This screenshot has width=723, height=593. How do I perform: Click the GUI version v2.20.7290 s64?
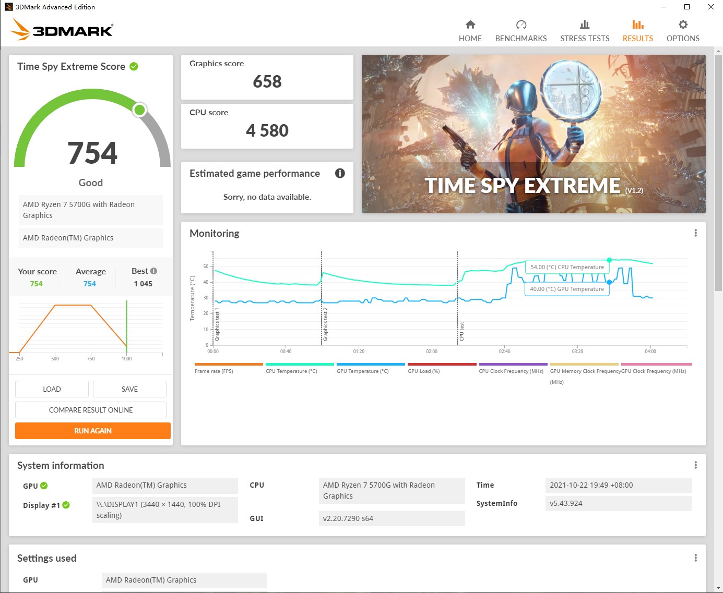pos(392,518)
